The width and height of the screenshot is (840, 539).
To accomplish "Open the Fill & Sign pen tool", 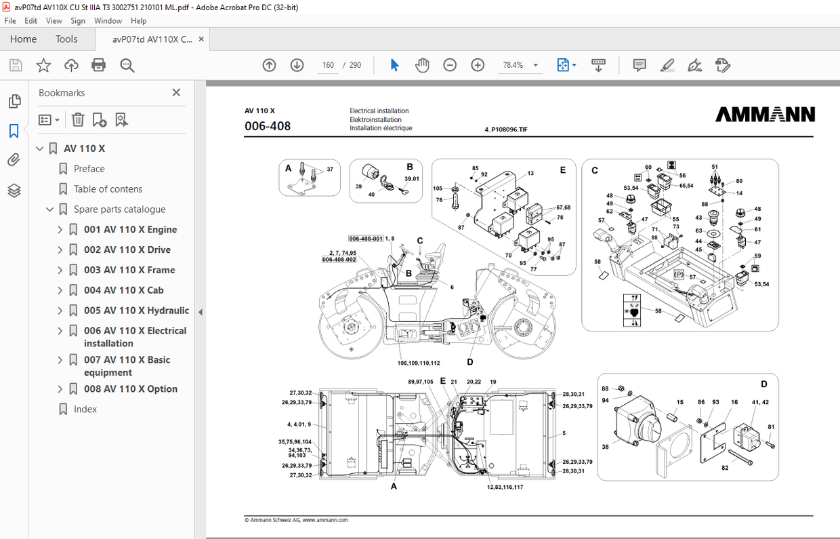I will pyautogui.click(x=695, y=64).
